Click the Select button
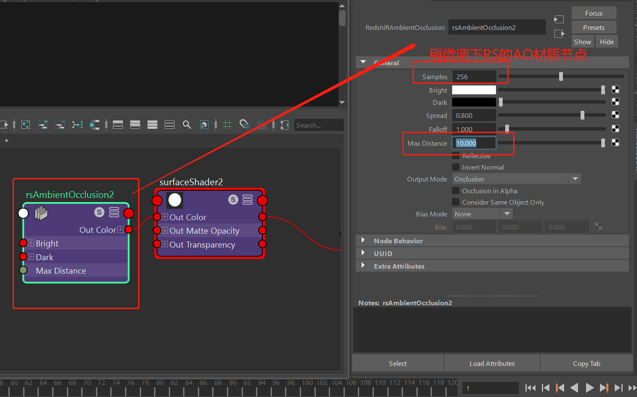This screenshot has height=397, width=637. 398,363
